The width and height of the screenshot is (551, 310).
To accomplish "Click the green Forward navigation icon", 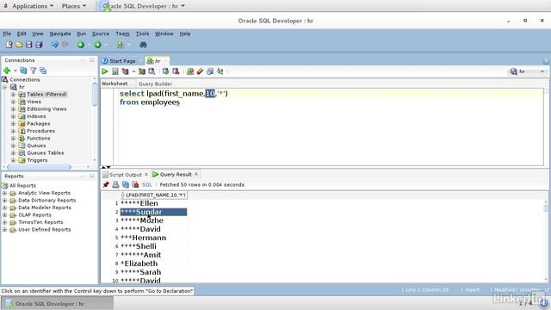I will (97, 45).
